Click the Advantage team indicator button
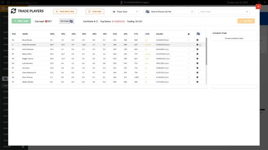 pyautogui.click(x=67, y=21)
